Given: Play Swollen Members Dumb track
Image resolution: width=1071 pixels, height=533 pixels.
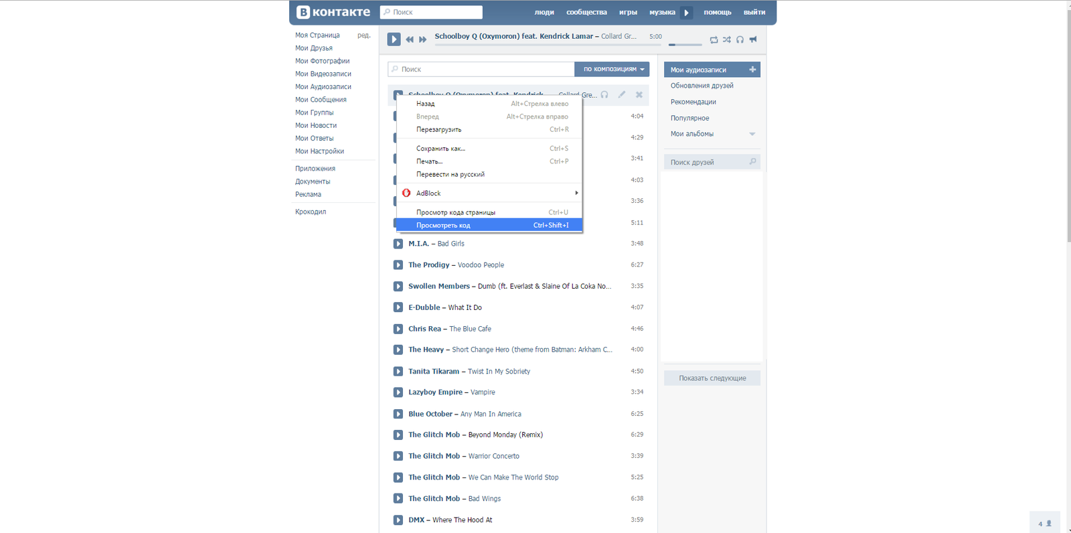Looking at the screenshot, I should click(x=398, y=286).
